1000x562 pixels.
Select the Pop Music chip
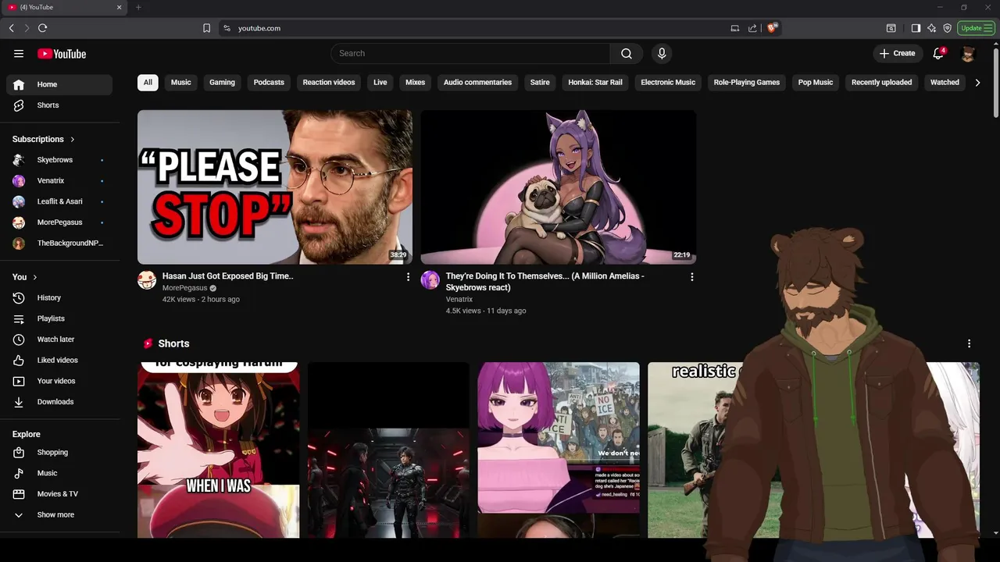pos(816,83)
